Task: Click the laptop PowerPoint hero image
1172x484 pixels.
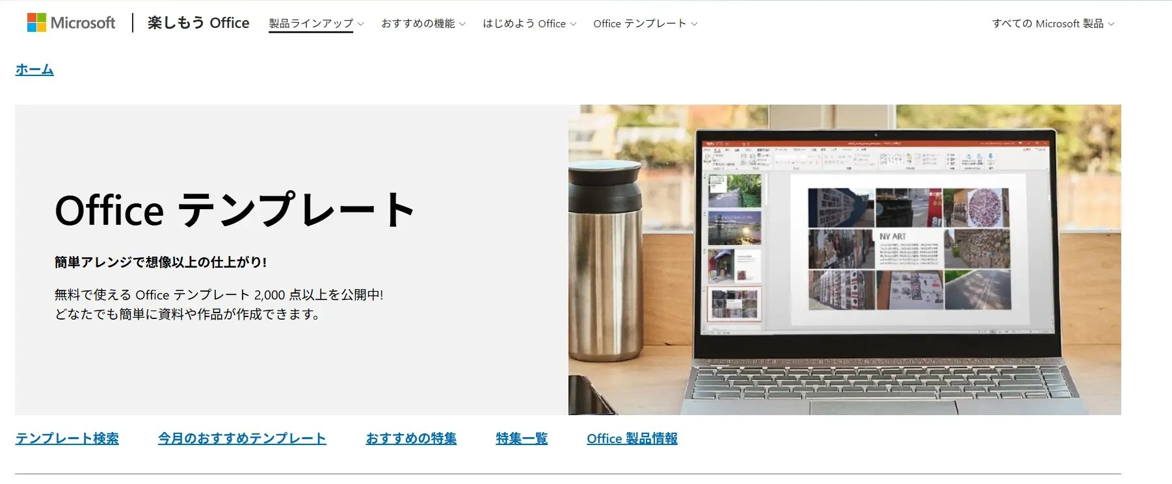Action: 845,260
